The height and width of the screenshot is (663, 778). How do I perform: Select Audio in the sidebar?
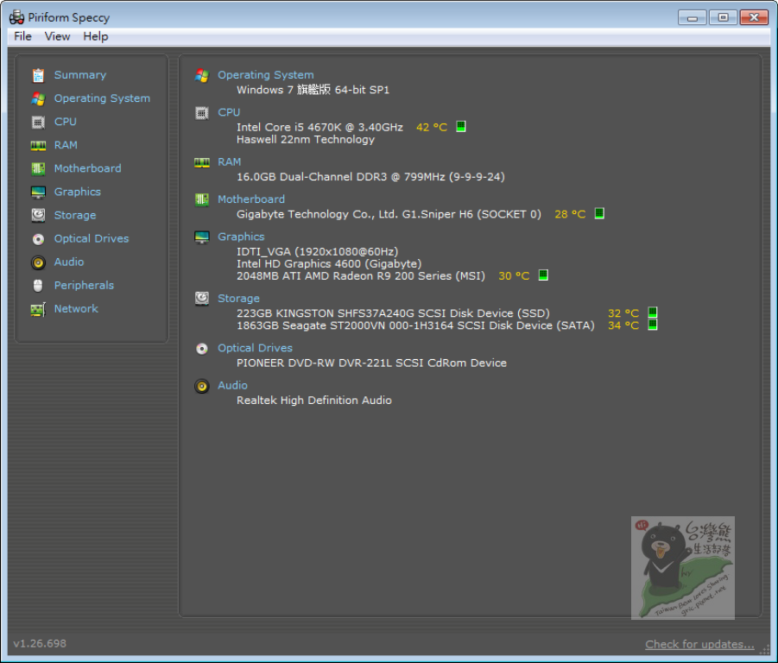tap(69, 262)
